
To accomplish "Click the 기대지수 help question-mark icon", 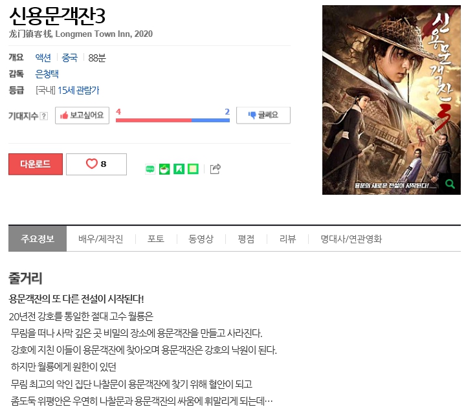I will (44, 116).
